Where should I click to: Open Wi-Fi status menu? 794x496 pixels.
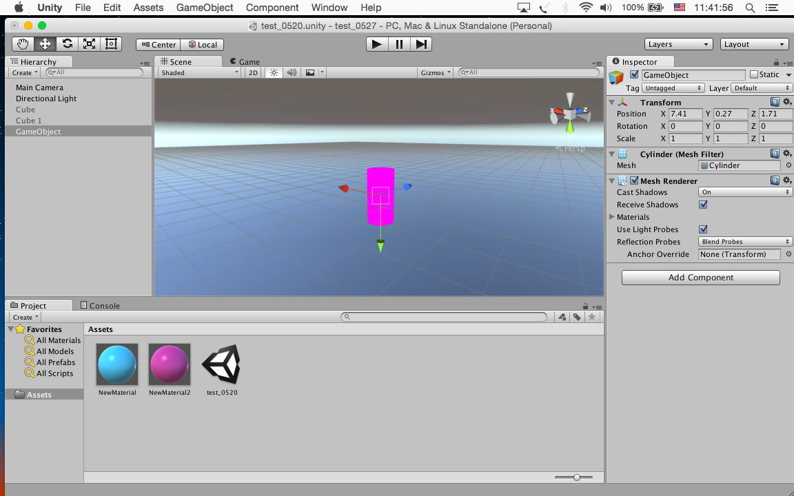coord(586,8)
